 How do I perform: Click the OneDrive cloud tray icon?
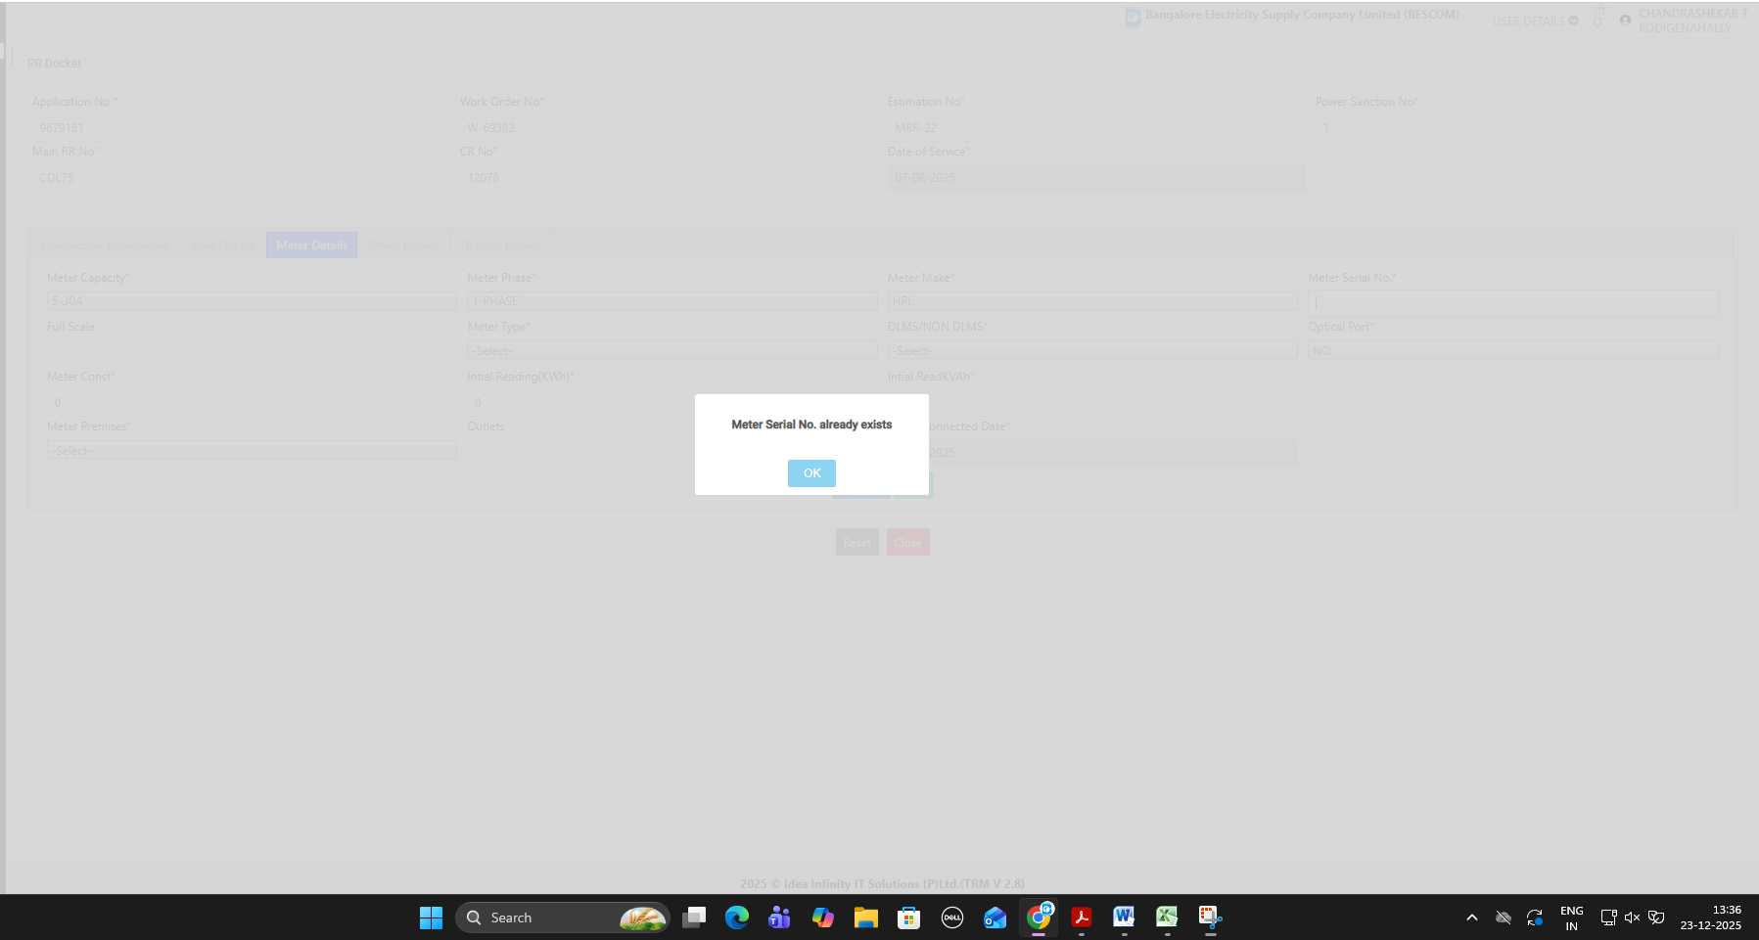click(1504, 918)
